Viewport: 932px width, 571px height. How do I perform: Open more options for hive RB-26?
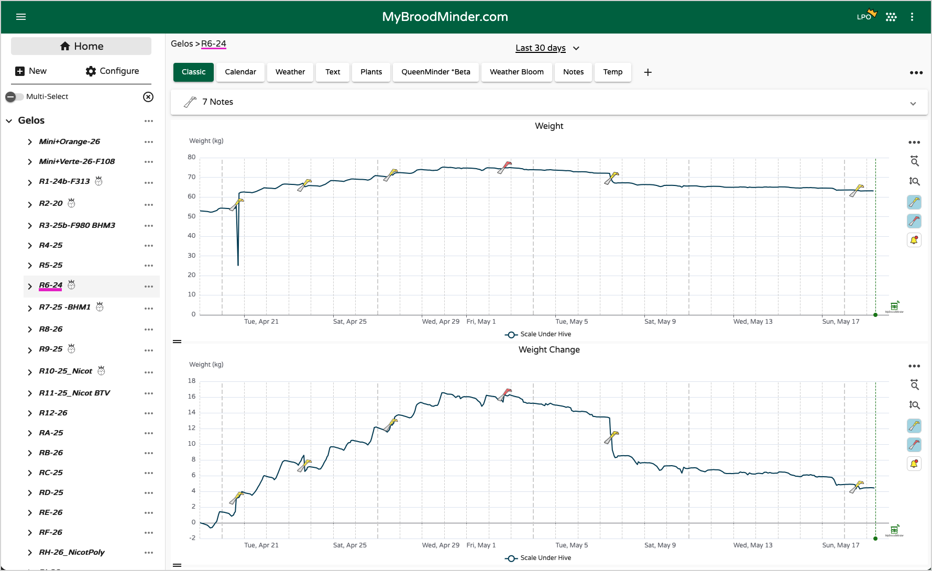click(x=149, y=453)
